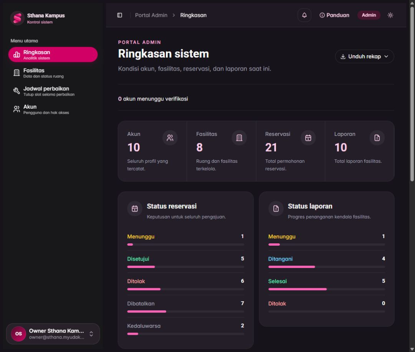Screen dimensions: 415x352
Task: Click the Kedaluwarsa status label
Action: tap(144, 326)
